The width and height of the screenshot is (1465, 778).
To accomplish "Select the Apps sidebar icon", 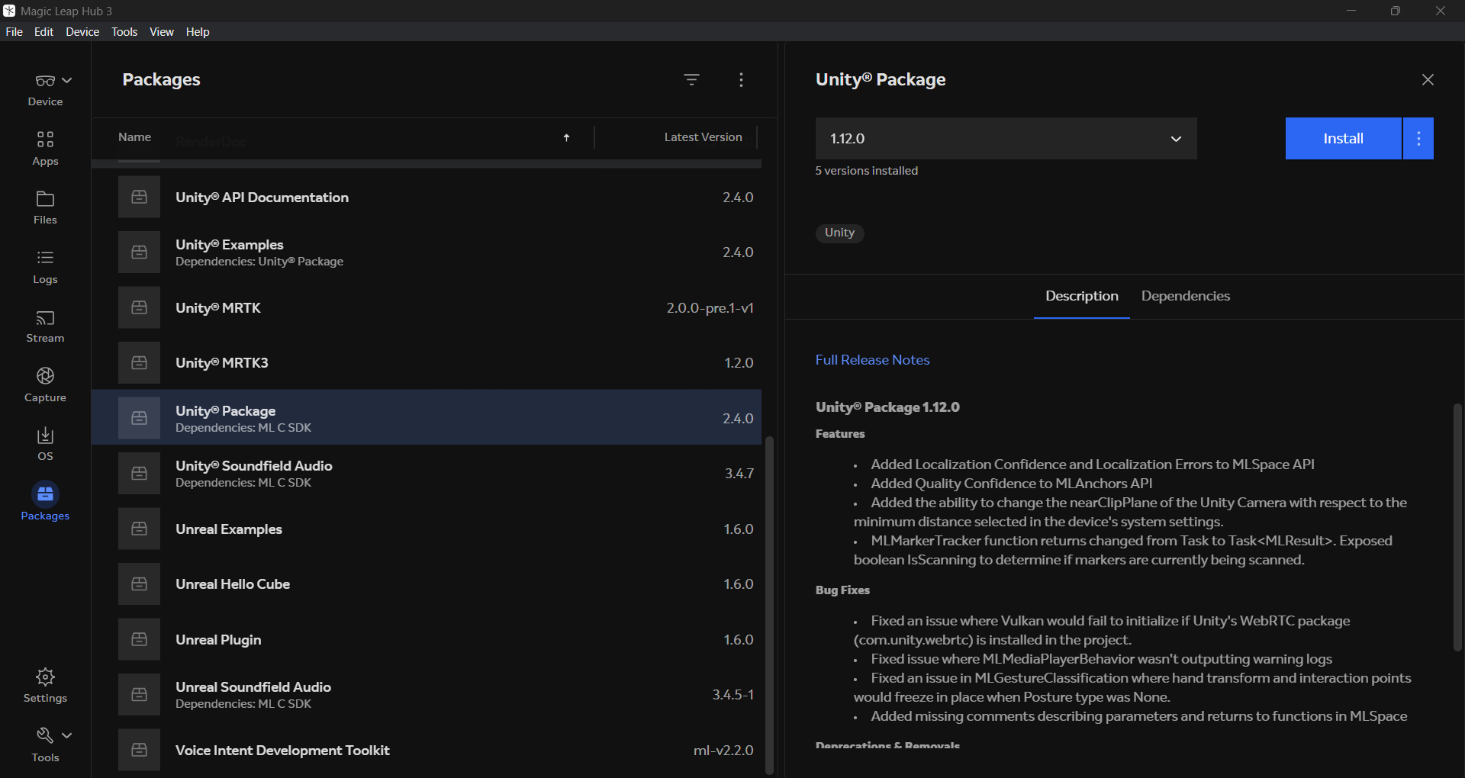I will pos(45,149).
